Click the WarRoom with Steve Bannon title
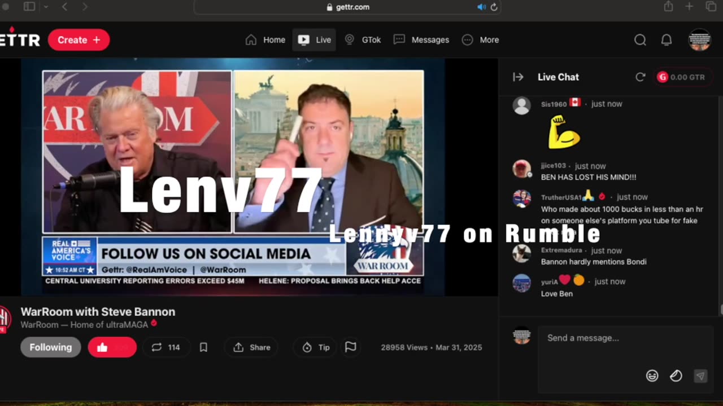Image resolution: width=723 pixels, height=406 pixels. point(98,312)
